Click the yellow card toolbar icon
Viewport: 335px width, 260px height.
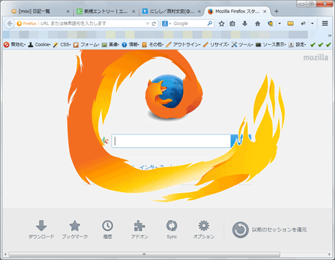[290, 24]
